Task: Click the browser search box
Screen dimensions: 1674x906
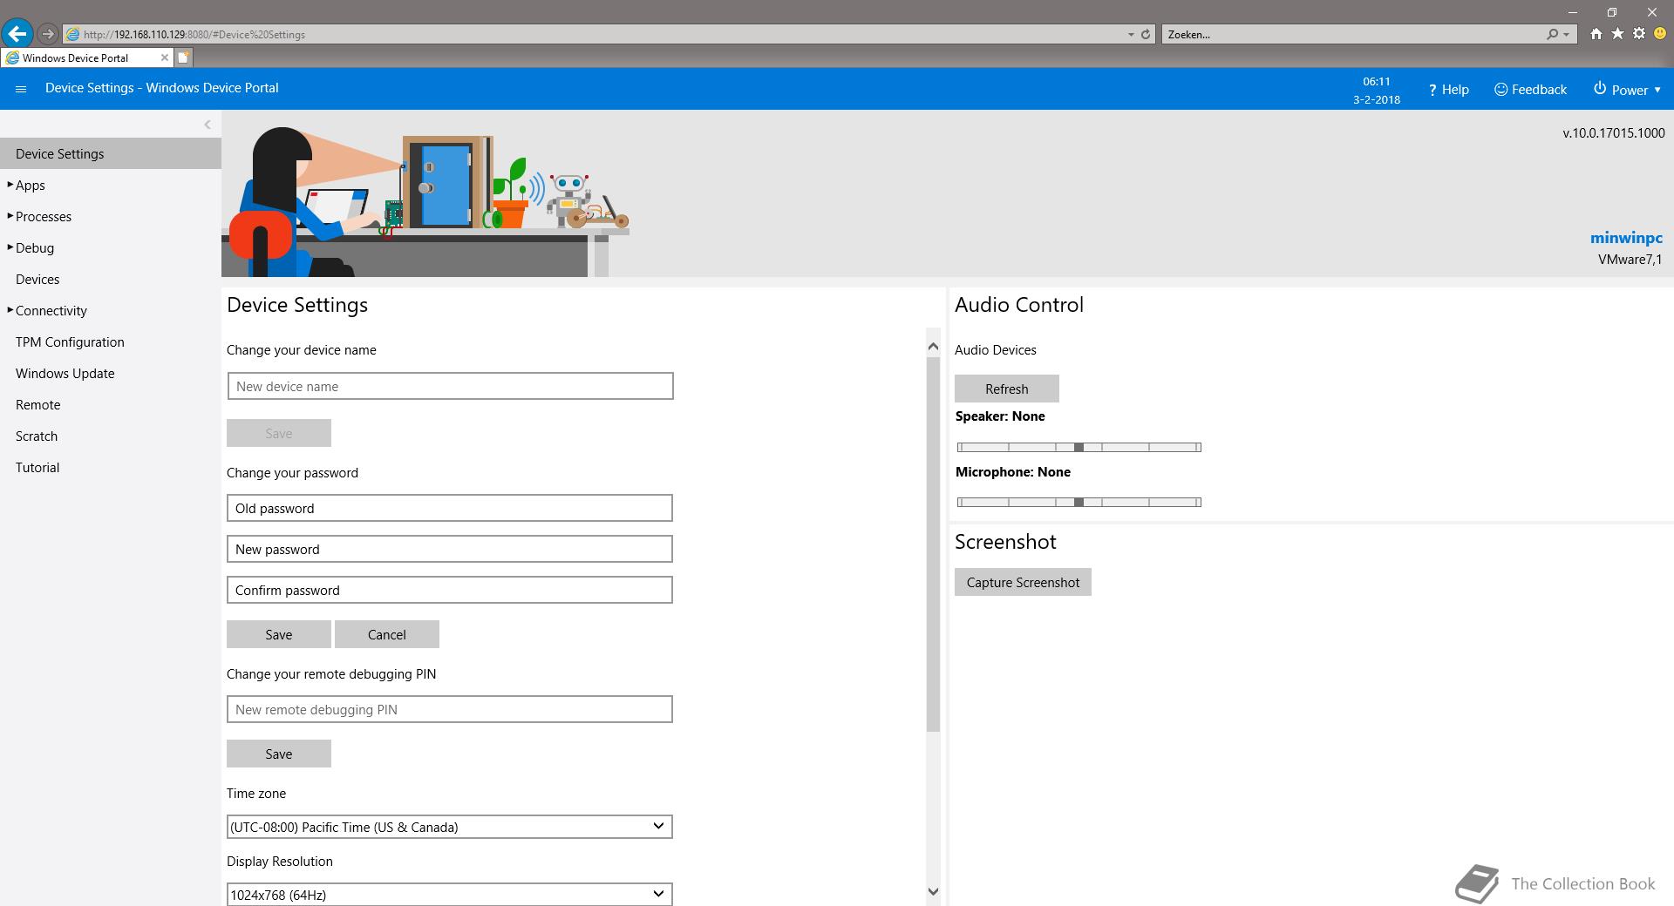Action: [x=1351, y=35]
